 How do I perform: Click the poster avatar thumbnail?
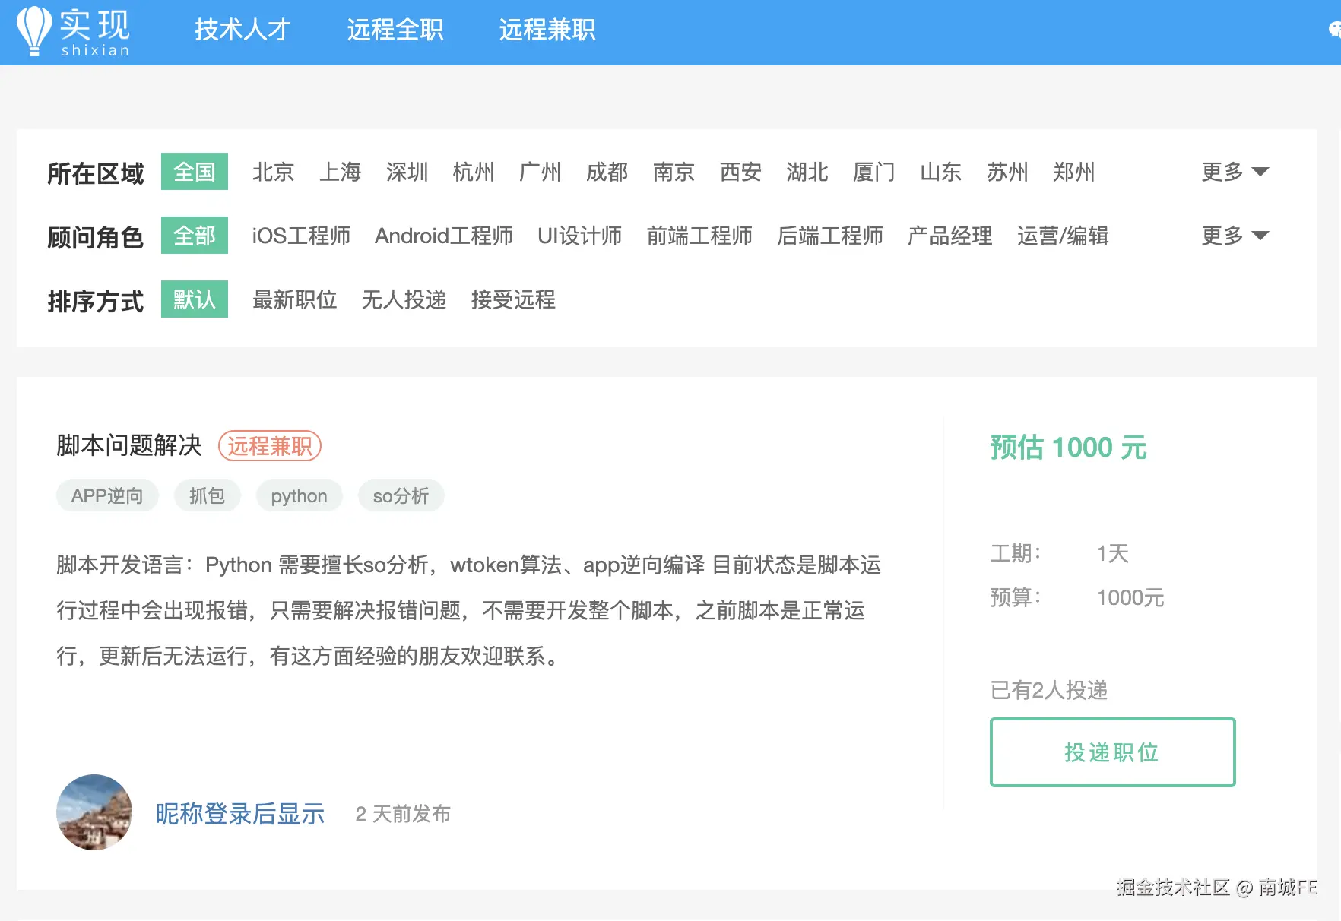click(94, 812)
